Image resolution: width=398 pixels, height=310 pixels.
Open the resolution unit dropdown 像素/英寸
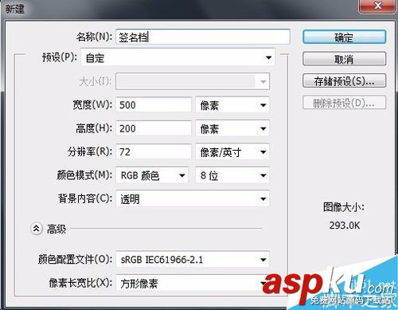click(232, 152)
